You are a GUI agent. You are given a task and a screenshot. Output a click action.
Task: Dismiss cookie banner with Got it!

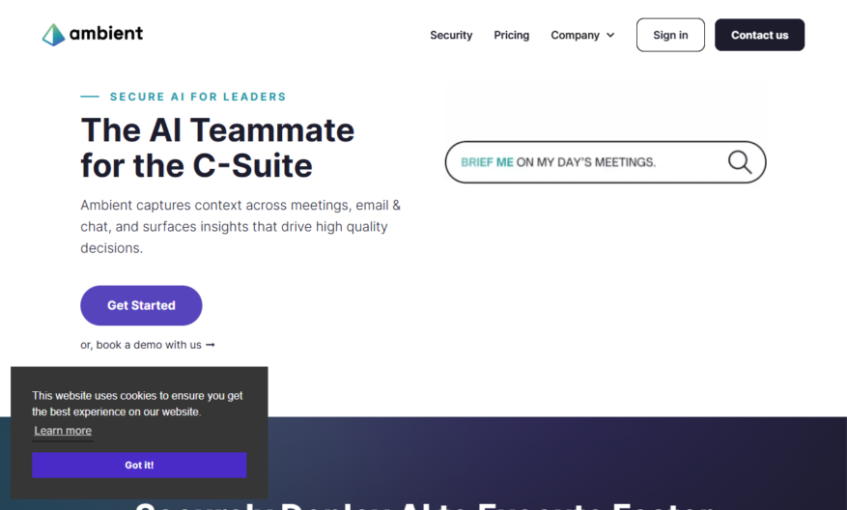139,466
